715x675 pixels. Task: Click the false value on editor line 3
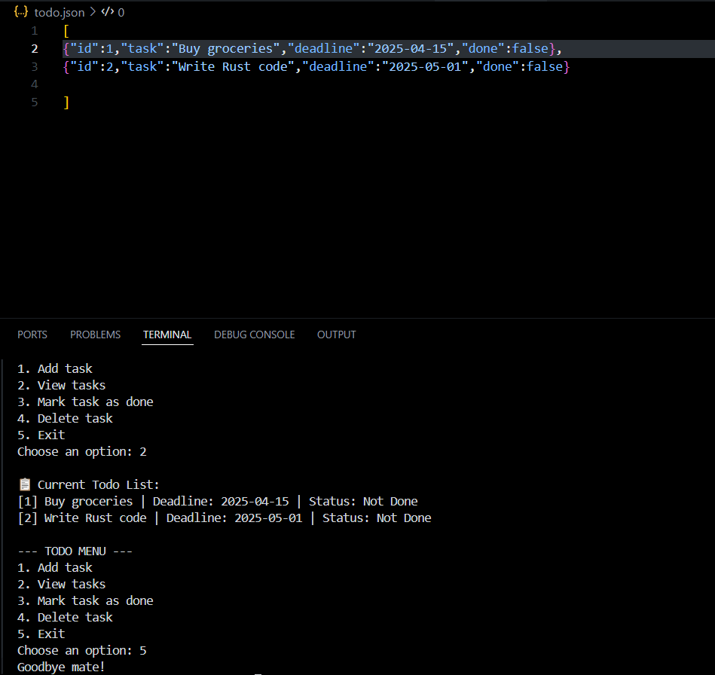[545, 66]
